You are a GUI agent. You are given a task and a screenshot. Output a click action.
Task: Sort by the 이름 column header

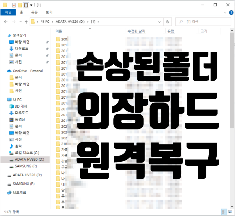pos(59,31)
